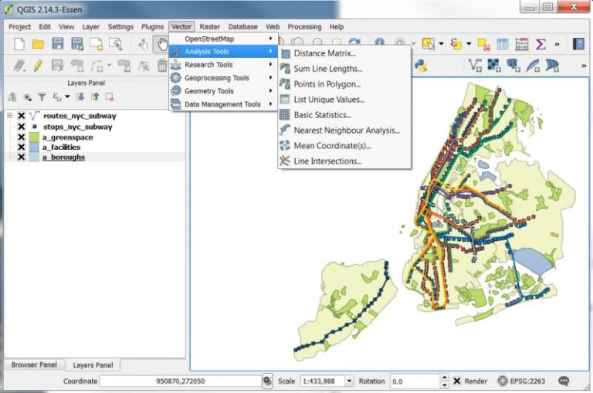Select the Pan Map hand tool
Screen dimensions: 593x393
tap(161, 44)
